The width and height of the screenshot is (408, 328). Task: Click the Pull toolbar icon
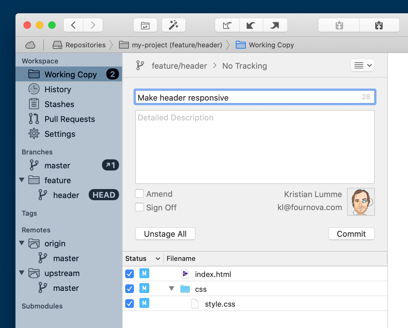[x=251, y=25]
